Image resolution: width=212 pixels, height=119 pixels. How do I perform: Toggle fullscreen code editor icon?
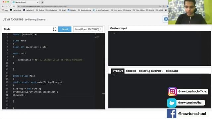(x=55, y=29)
